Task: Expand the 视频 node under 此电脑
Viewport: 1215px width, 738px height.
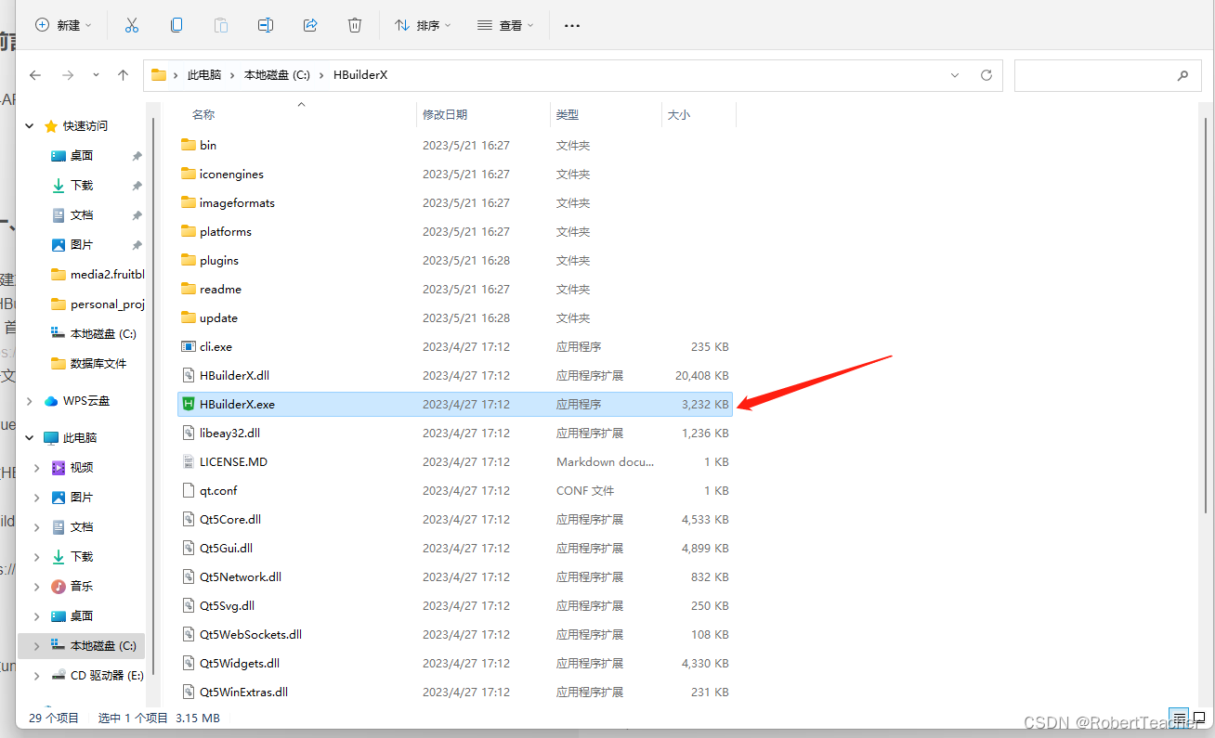Action: [x=37, y=467]
